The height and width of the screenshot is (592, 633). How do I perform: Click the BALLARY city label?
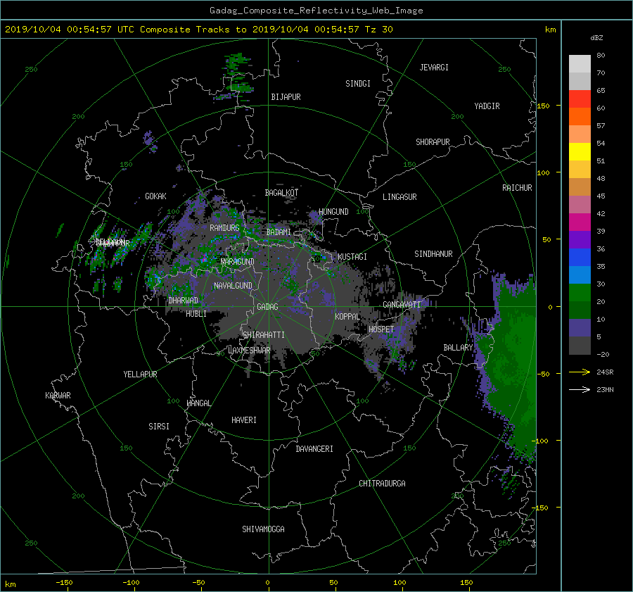pos(458,348)
